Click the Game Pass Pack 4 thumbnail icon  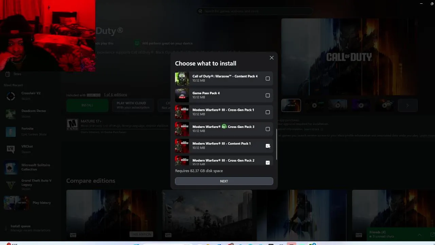coord(182,95)
